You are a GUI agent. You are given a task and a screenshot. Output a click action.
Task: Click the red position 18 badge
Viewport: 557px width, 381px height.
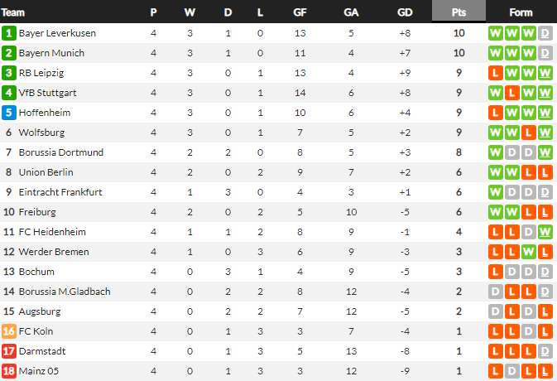[9, 371]
